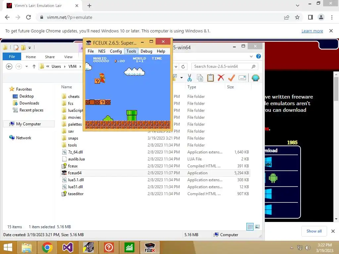
Task: Open the select-toolbar dropdown arrow before the scissors
Action: coord(182,77)
